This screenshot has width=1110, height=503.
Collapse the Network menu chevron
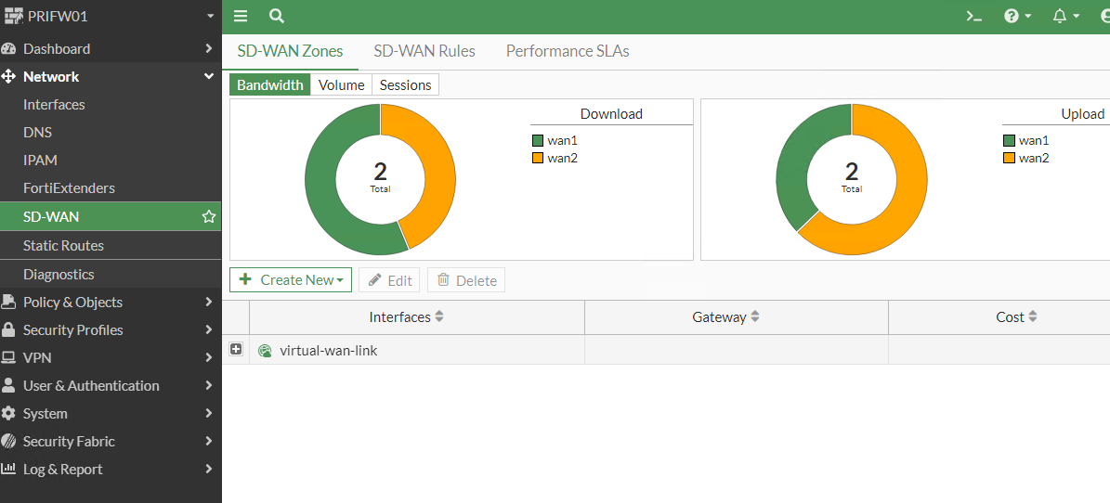[209, 76]
